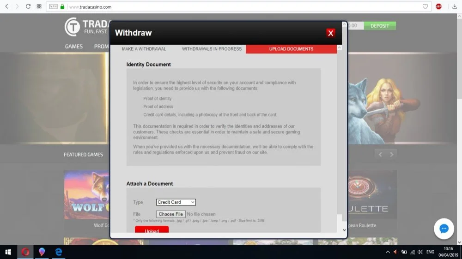This screenshot has width=462, height=259.
Task: Open the Games menu item
Action: (x=73, y=47)
